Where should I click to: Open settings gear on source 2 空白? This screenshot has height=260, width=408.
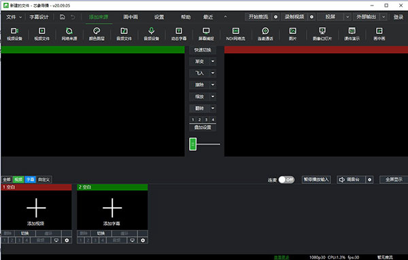point(143,240)
